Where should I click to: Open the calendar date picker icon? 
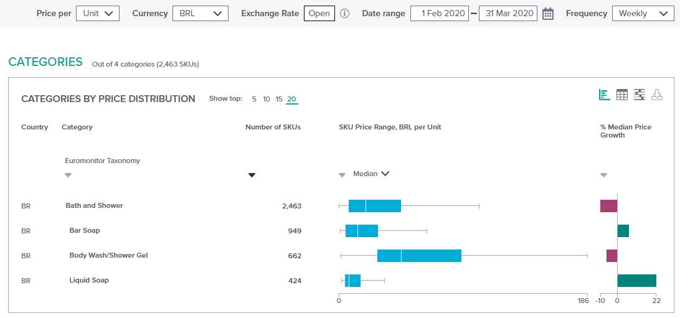pos(548,14)
